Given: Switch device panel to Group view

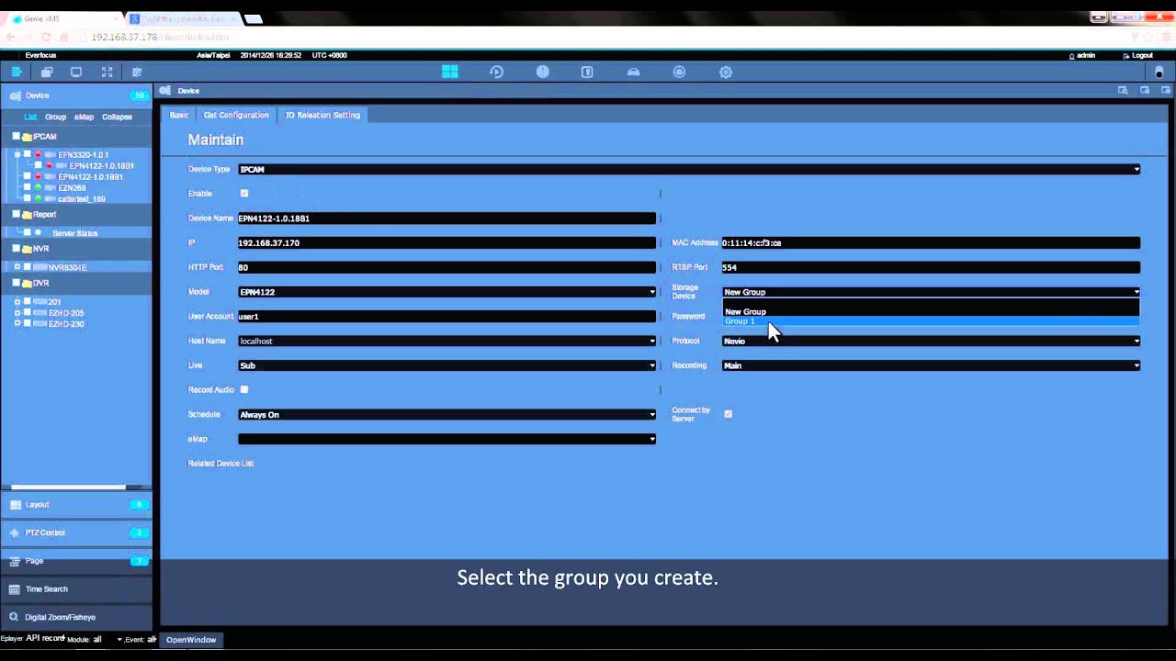Looking at the screenshot, I should (56, 117).
